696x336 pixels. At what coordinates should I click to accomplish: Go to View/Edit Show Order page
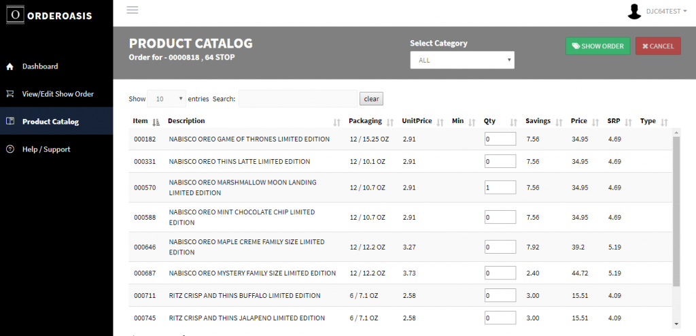(x=56, y=94)
